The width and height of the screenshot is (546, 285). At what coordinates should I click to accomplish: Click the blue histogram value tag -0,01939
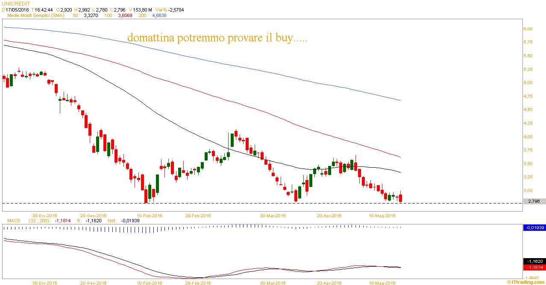(x=534, y=228)
